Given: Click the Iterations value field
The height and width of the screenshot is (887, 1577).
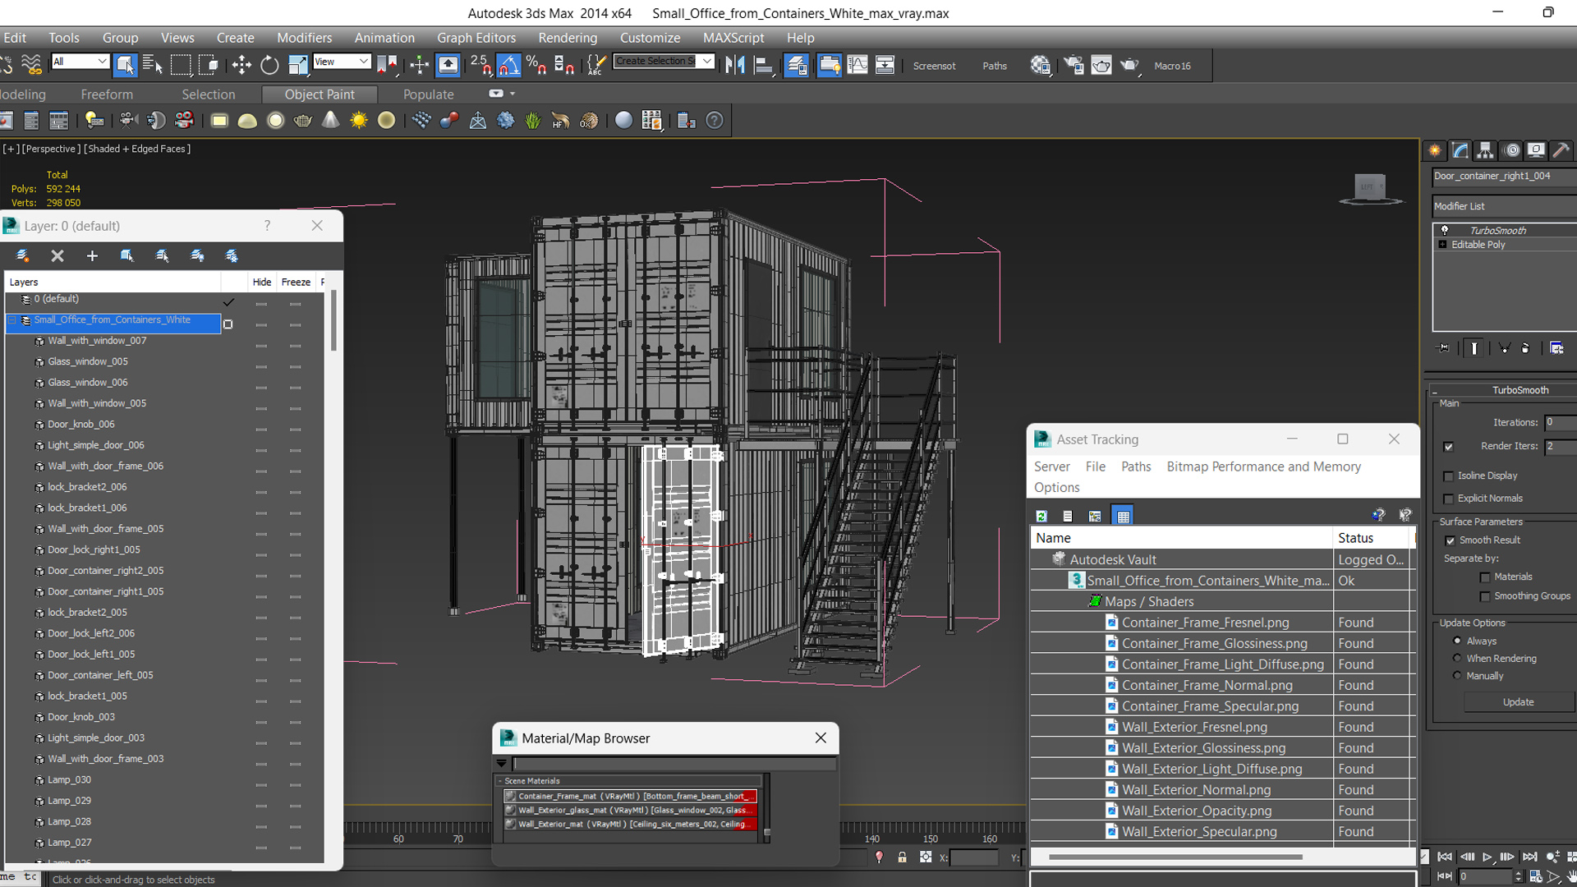Looking at the screenshot, I should pyautogui.click(x=1560, y=422).
